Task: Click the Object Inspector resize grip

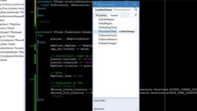Action: coord(137,110)
